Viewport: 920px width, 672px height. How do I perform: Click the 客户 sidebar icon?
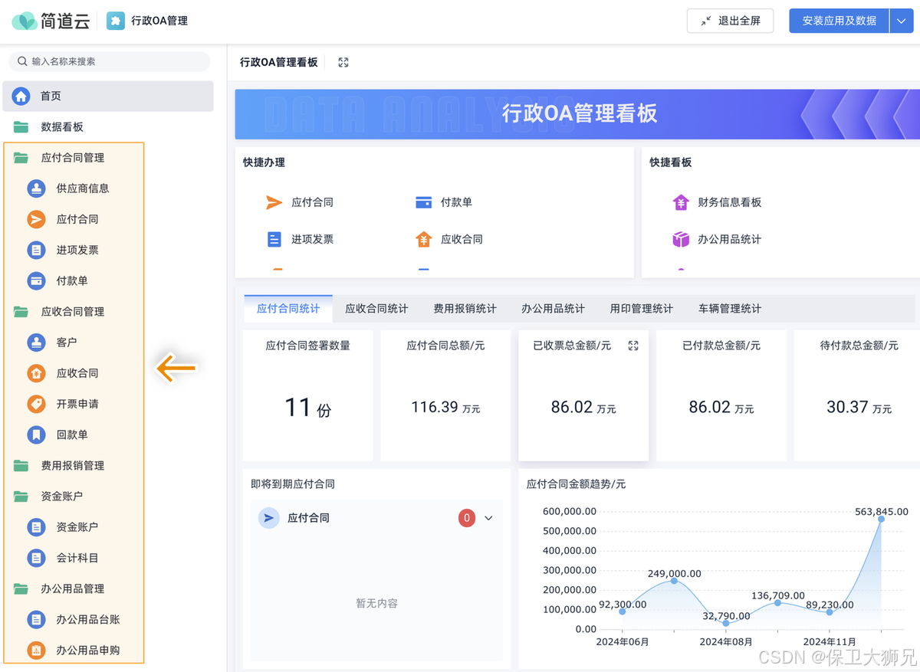point(36,343)
